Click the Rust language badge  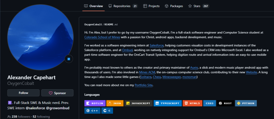[225, 103]
